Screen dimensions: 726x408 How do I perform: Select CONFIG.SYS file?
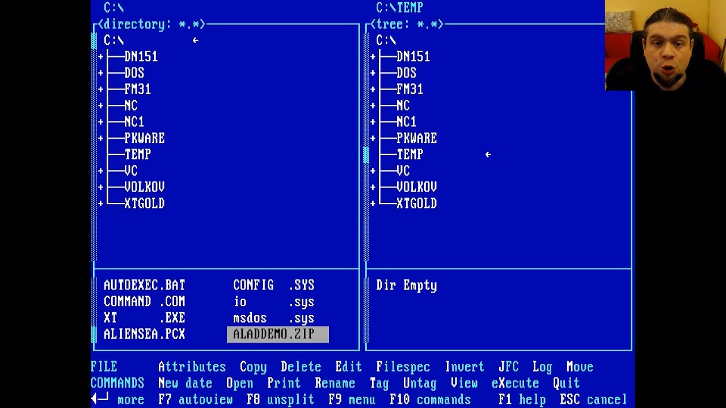[273, 285]
